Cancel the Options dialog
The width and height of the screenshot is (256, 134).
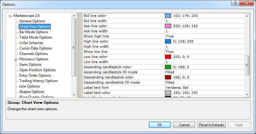pos(184,125)
